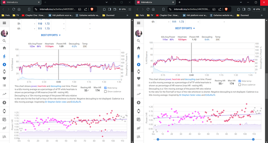The image size is (268, 143).
Task: Open the search icon in right window sidebar
Action: tap(138, 41)
